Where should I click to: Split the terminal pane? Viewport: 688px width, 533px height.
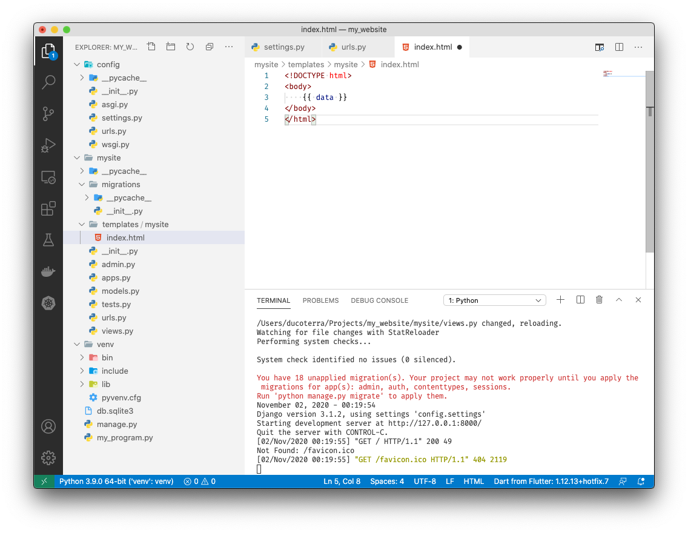[x=580, y=300]
